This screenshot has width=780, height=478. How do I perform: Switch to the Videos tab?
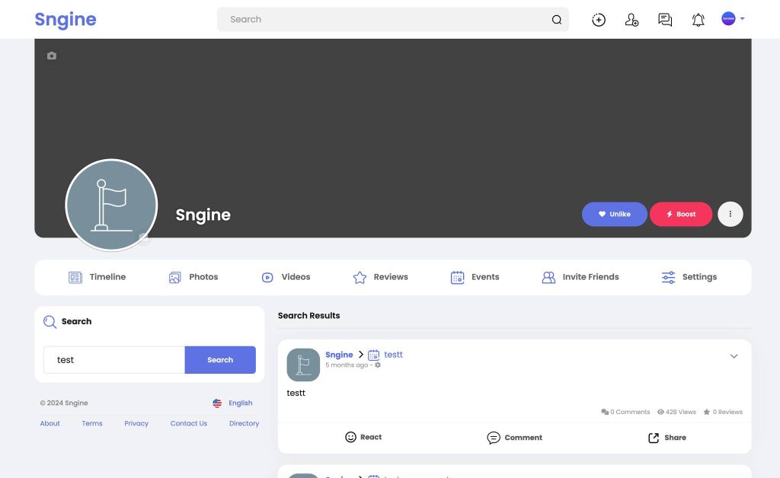286,277
